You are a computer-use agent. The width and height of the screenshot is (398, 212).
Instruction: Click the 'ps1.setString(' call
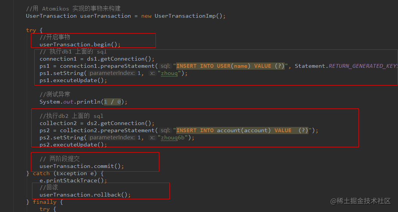63,73
